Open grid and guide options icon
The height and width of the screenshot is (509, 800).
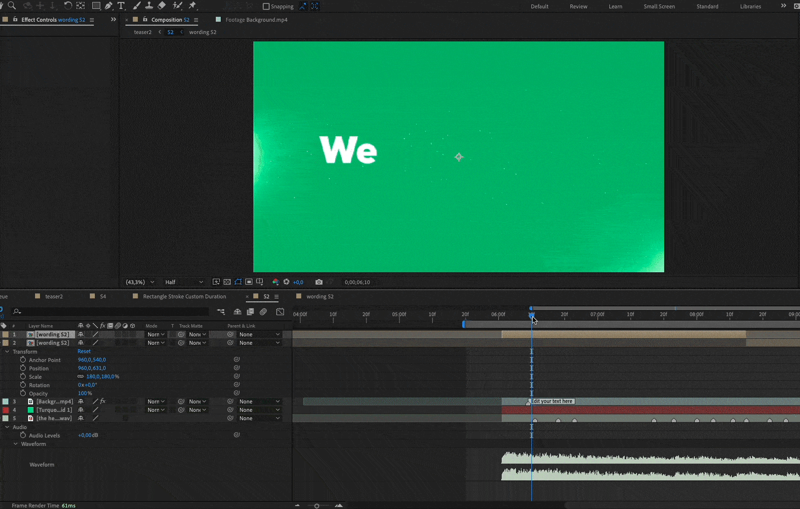pos(260,282)
